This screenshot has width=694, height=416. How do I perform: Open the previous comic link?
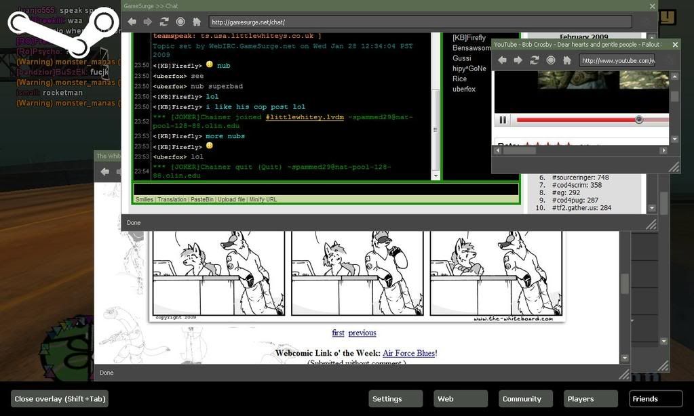coord(362,333)
